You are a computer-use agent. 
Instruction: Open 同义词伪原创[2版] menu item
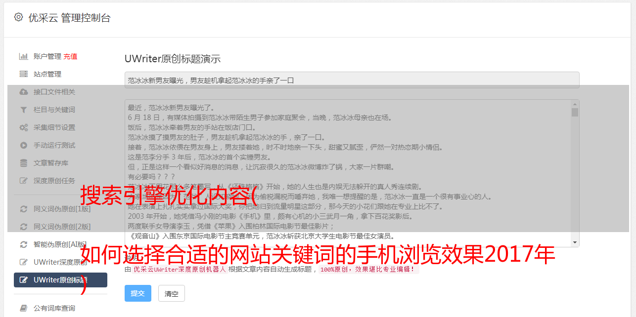(x=60, y=227)
